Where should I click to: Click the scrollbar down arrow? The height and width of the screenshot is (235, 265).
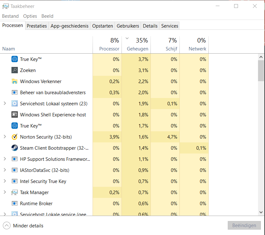(261, 212)
